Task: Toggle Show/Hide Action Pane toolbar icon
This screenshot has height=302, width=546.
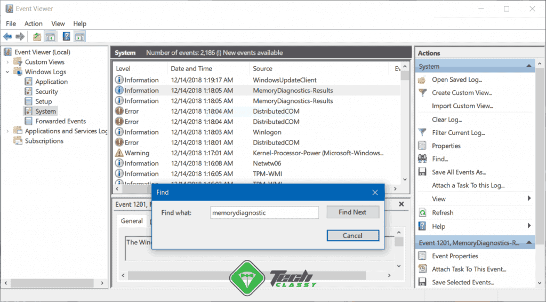Action: 80,36
